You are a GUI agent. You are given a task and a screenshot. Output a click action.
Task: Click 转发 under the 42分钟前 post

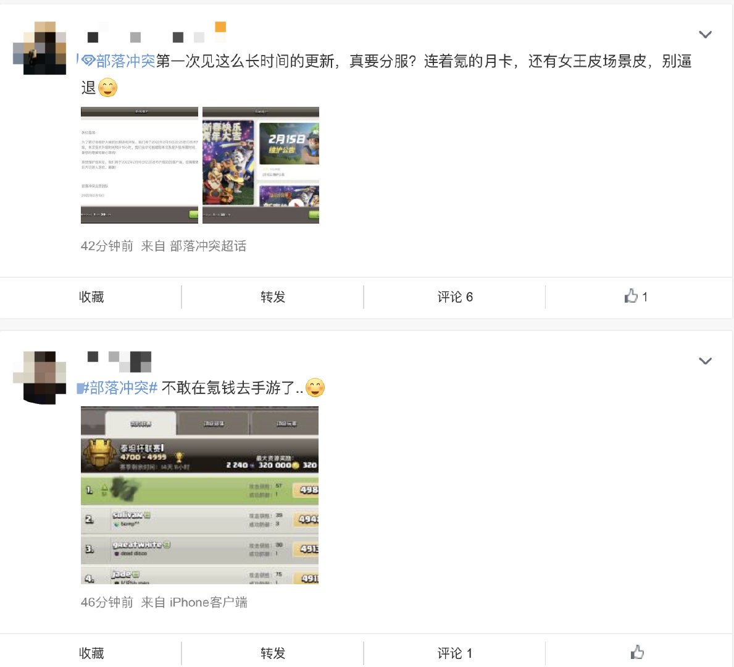click(x=273, y=296)
